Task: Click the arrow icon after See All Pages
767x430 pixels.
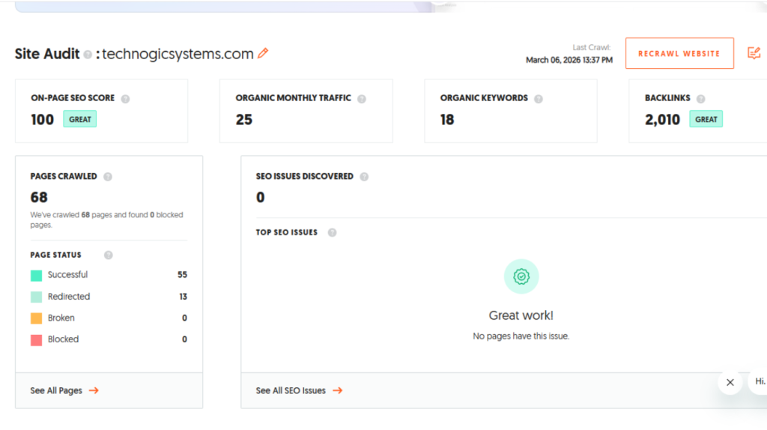Action: point(94,390)
